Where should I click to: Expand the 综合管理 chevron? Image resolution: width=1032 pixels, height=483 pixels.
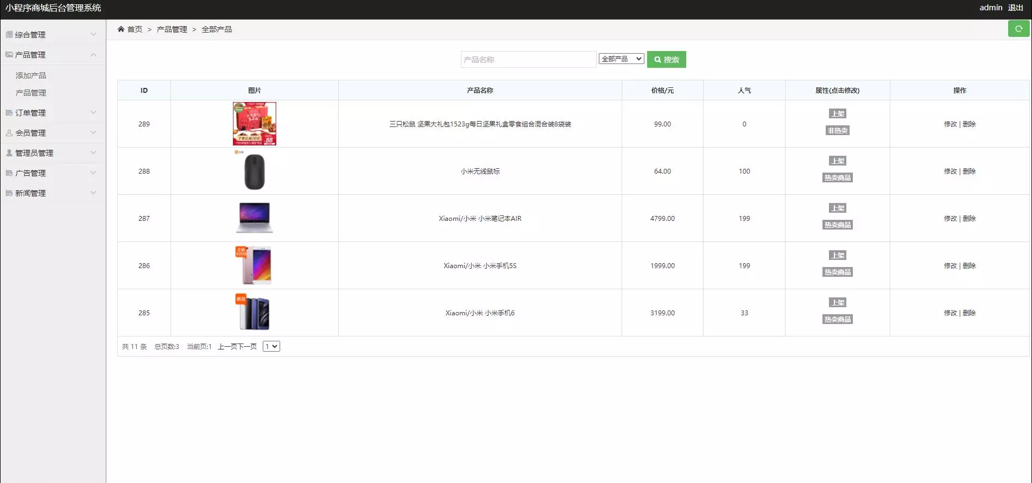(x=93, y=34)
